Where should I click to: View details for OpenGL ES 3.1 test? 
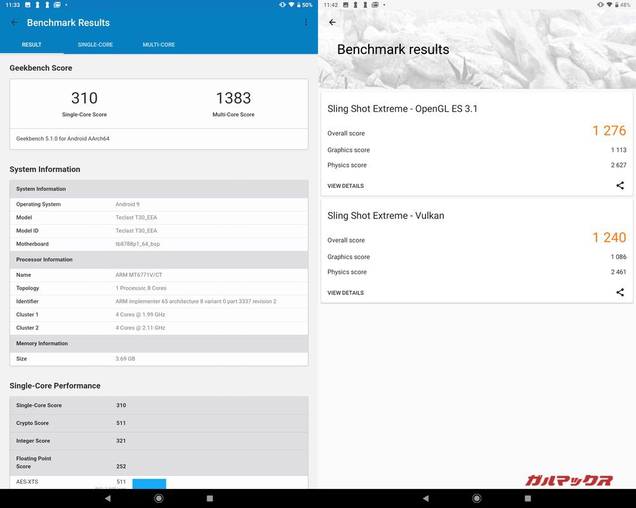(x=345, y=186)
